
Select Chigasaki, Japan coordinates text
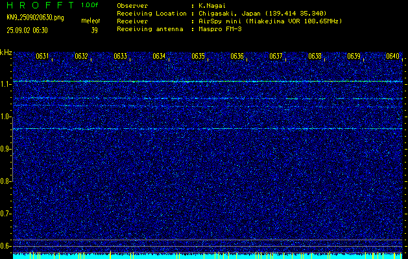pos(263,13)
